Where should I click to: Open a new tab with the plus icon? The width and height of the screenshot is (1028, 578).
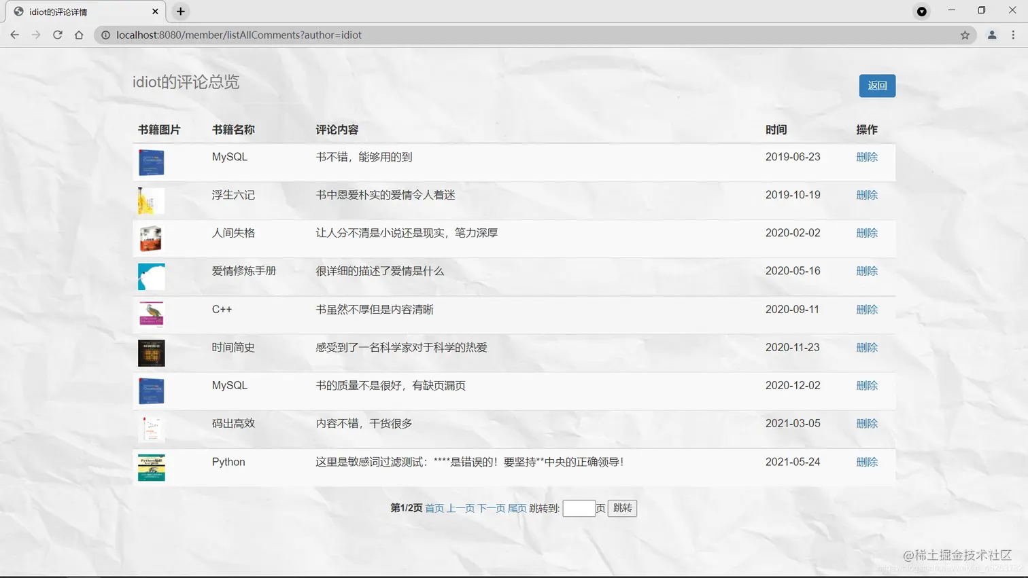click(180, 11)
